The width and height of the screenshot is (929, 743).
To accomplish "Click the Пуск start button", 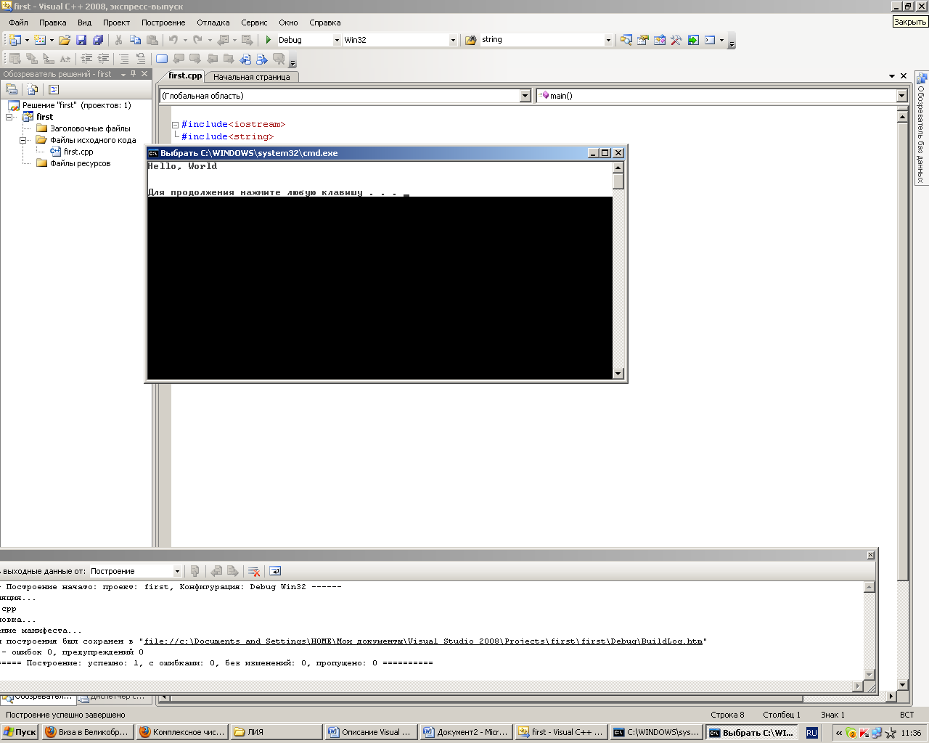I will (x=20, y=732).
